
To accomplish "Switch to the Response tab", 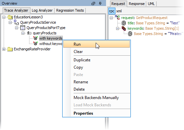I will (136, 4).
